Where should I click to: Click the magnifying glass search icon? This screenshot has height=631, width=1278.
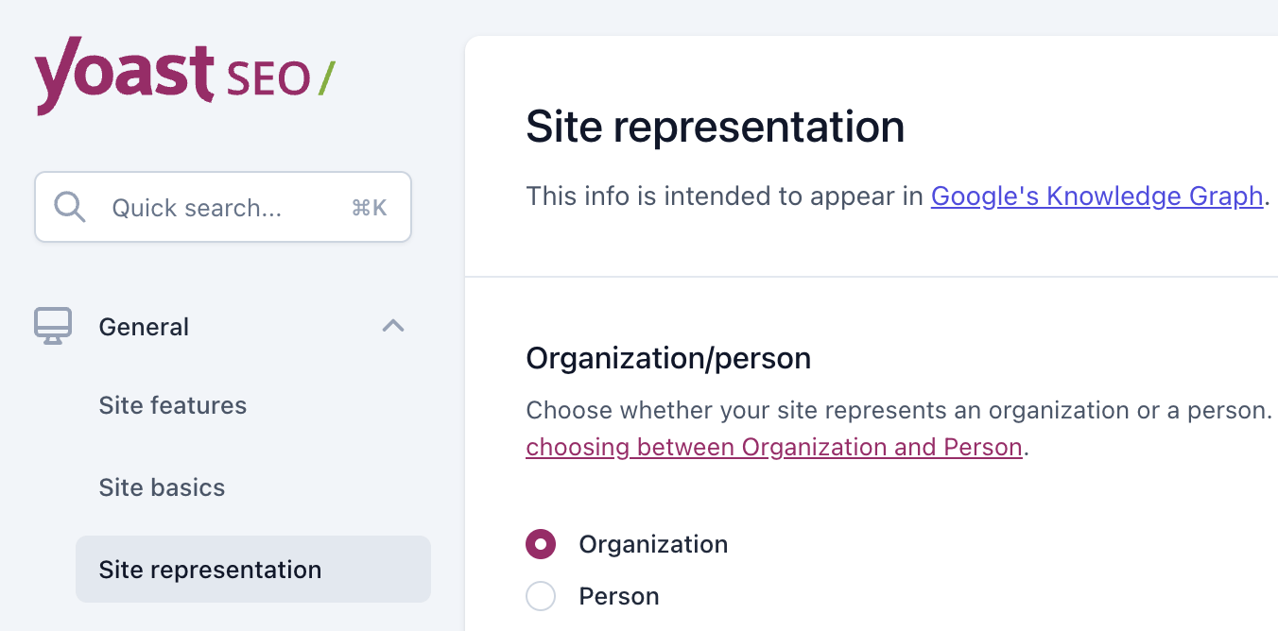point(70,207)
